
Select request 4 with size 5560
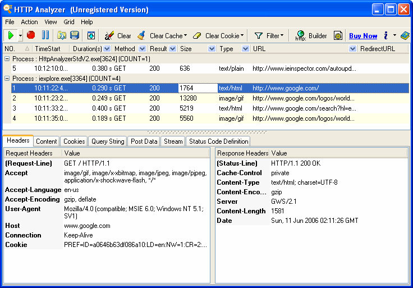(x=210, y=118)
